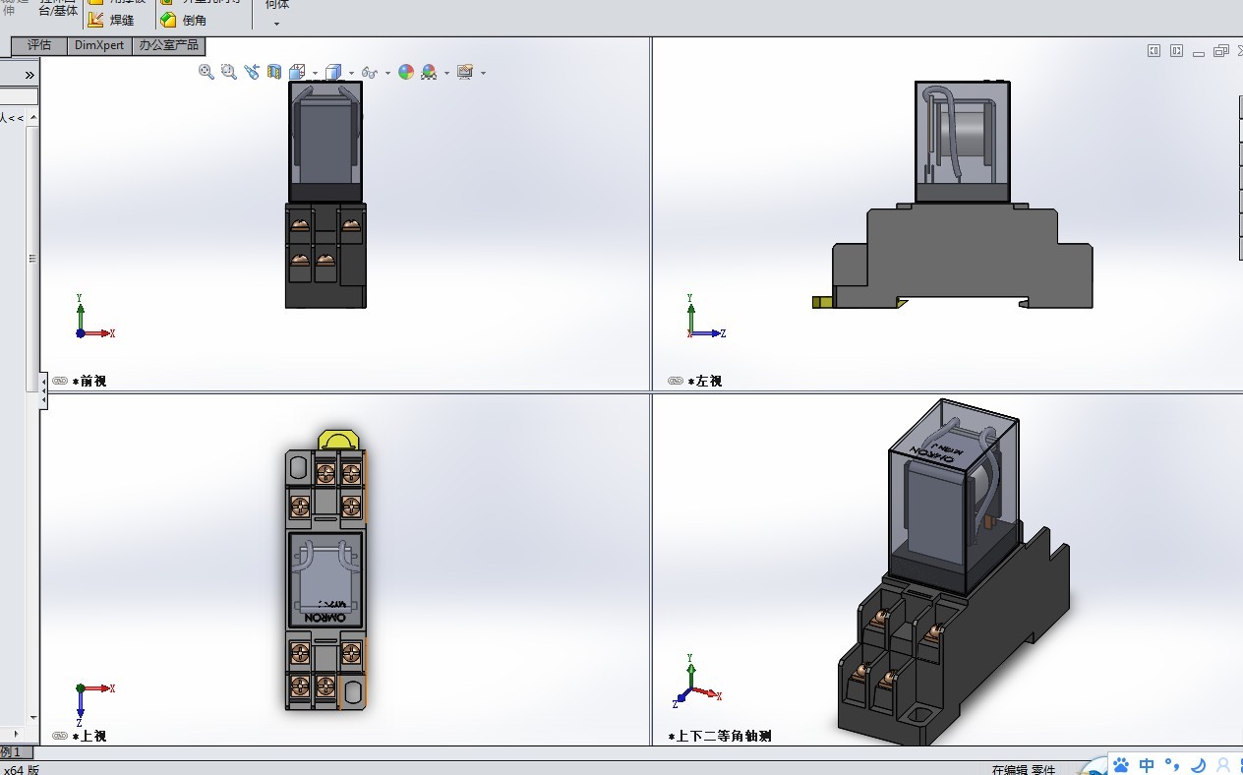Click the 倒角 chamfer button

click(184, 20)
